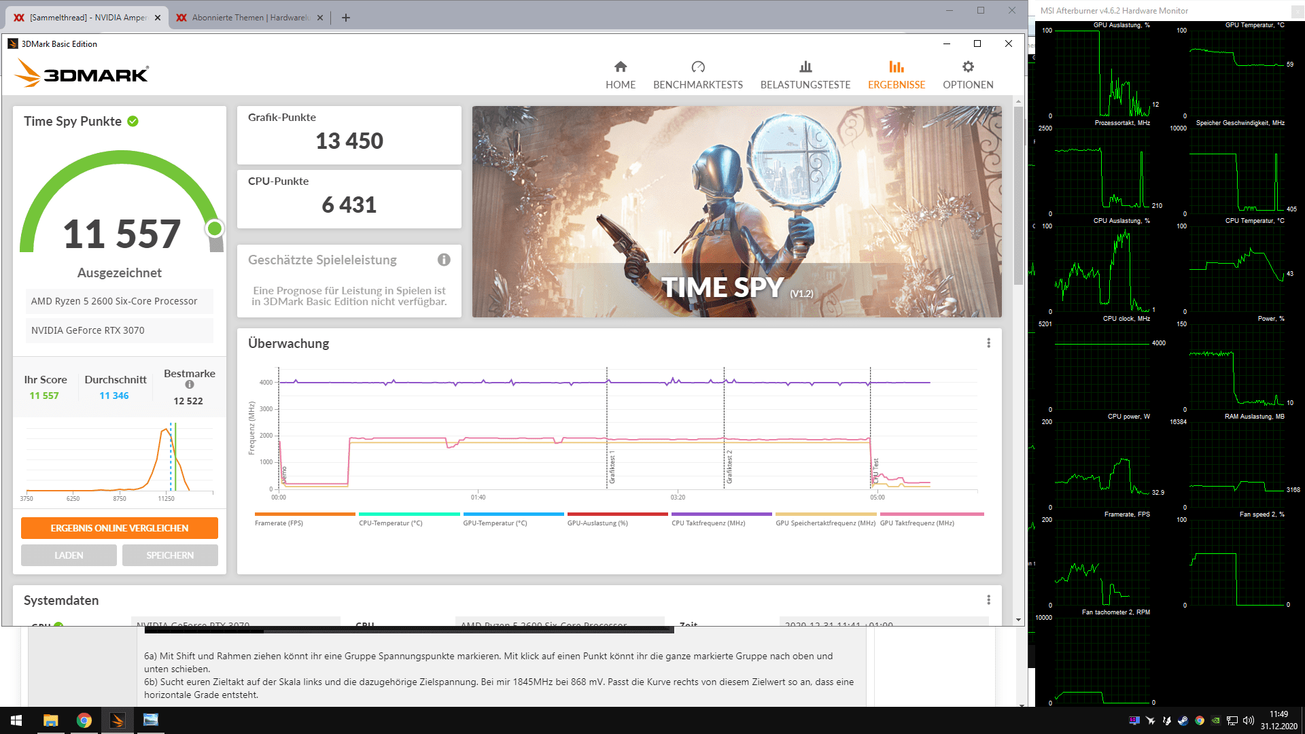The height and width of the screenshot is (734, 1305).
Task: Open File Explorer from the taskbar
Action: 50,720
